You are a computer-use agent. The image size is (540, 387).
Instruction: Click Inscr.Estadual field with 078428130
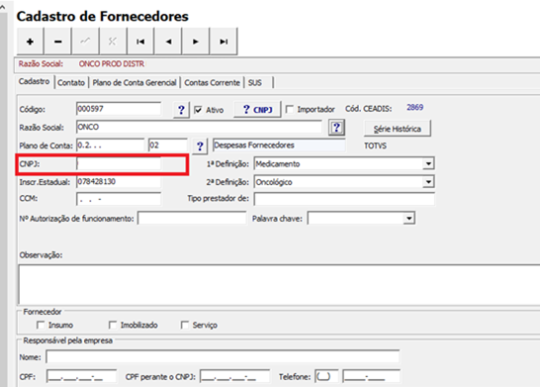pos(119,181)
